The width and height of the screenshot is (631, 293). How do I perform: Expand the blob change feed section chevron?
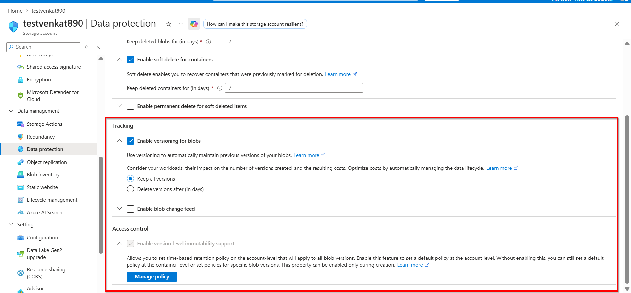point(119,209)
